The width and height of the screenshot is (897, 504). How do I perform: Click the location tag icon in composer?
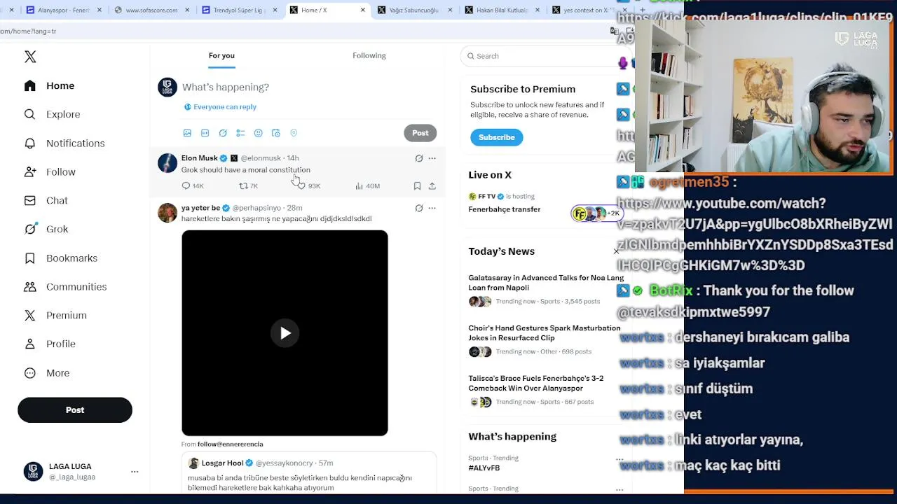(x=294, y=133)
